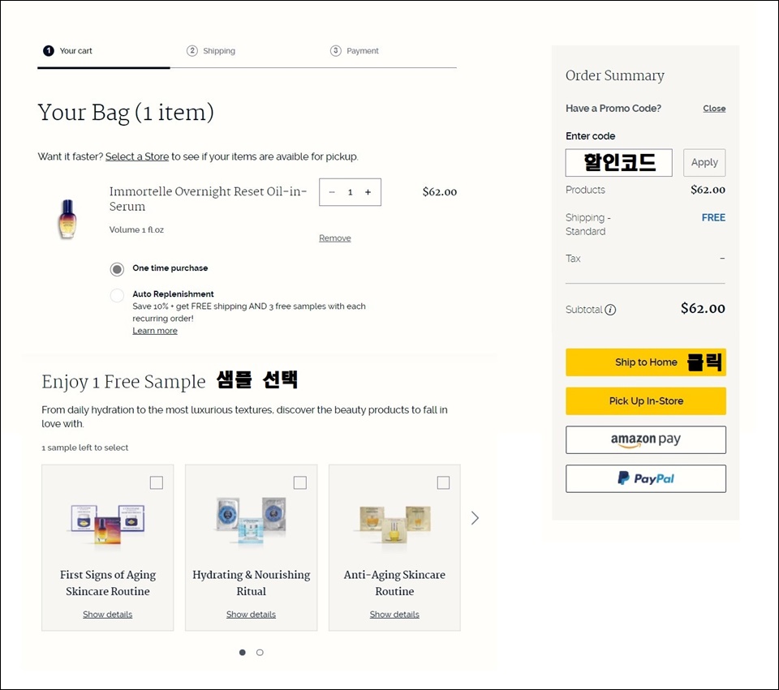Decrease quantity with the minus icon
This screenshot has width=779, height=690.
332,192
